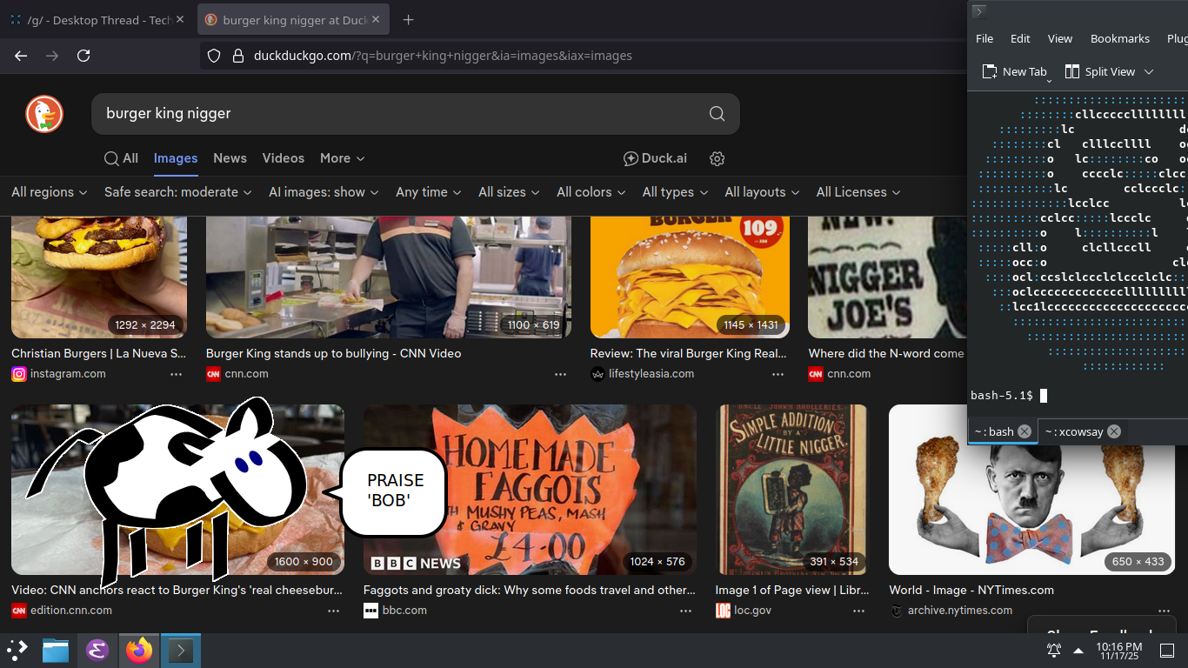Screen dimensions: 1188x668
Task: Expand the All Licenses filter
Action: 858,192
